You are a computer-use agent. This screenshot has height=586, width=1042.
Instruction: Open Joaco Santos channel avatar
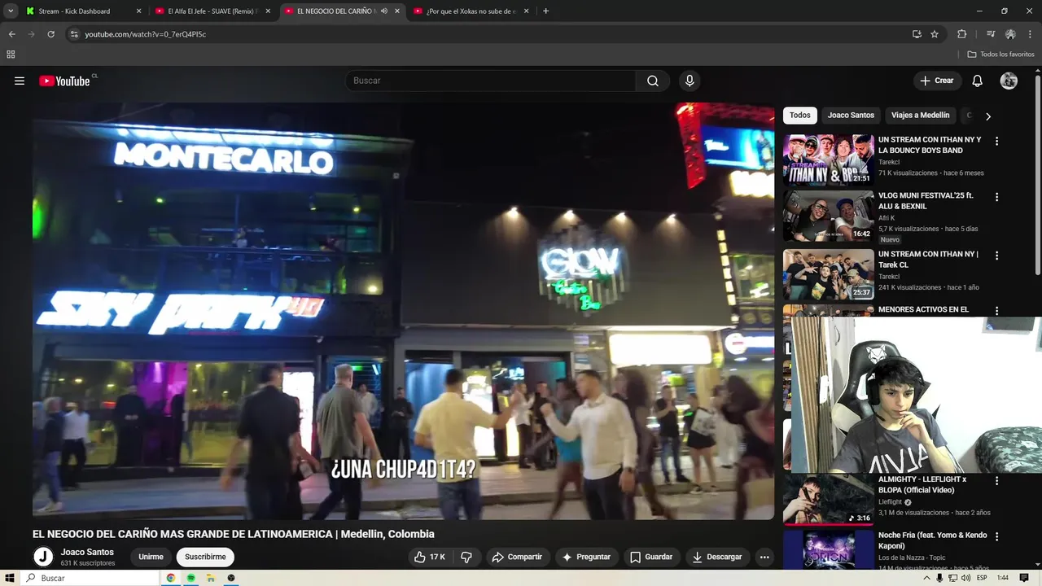pos(43,557)
